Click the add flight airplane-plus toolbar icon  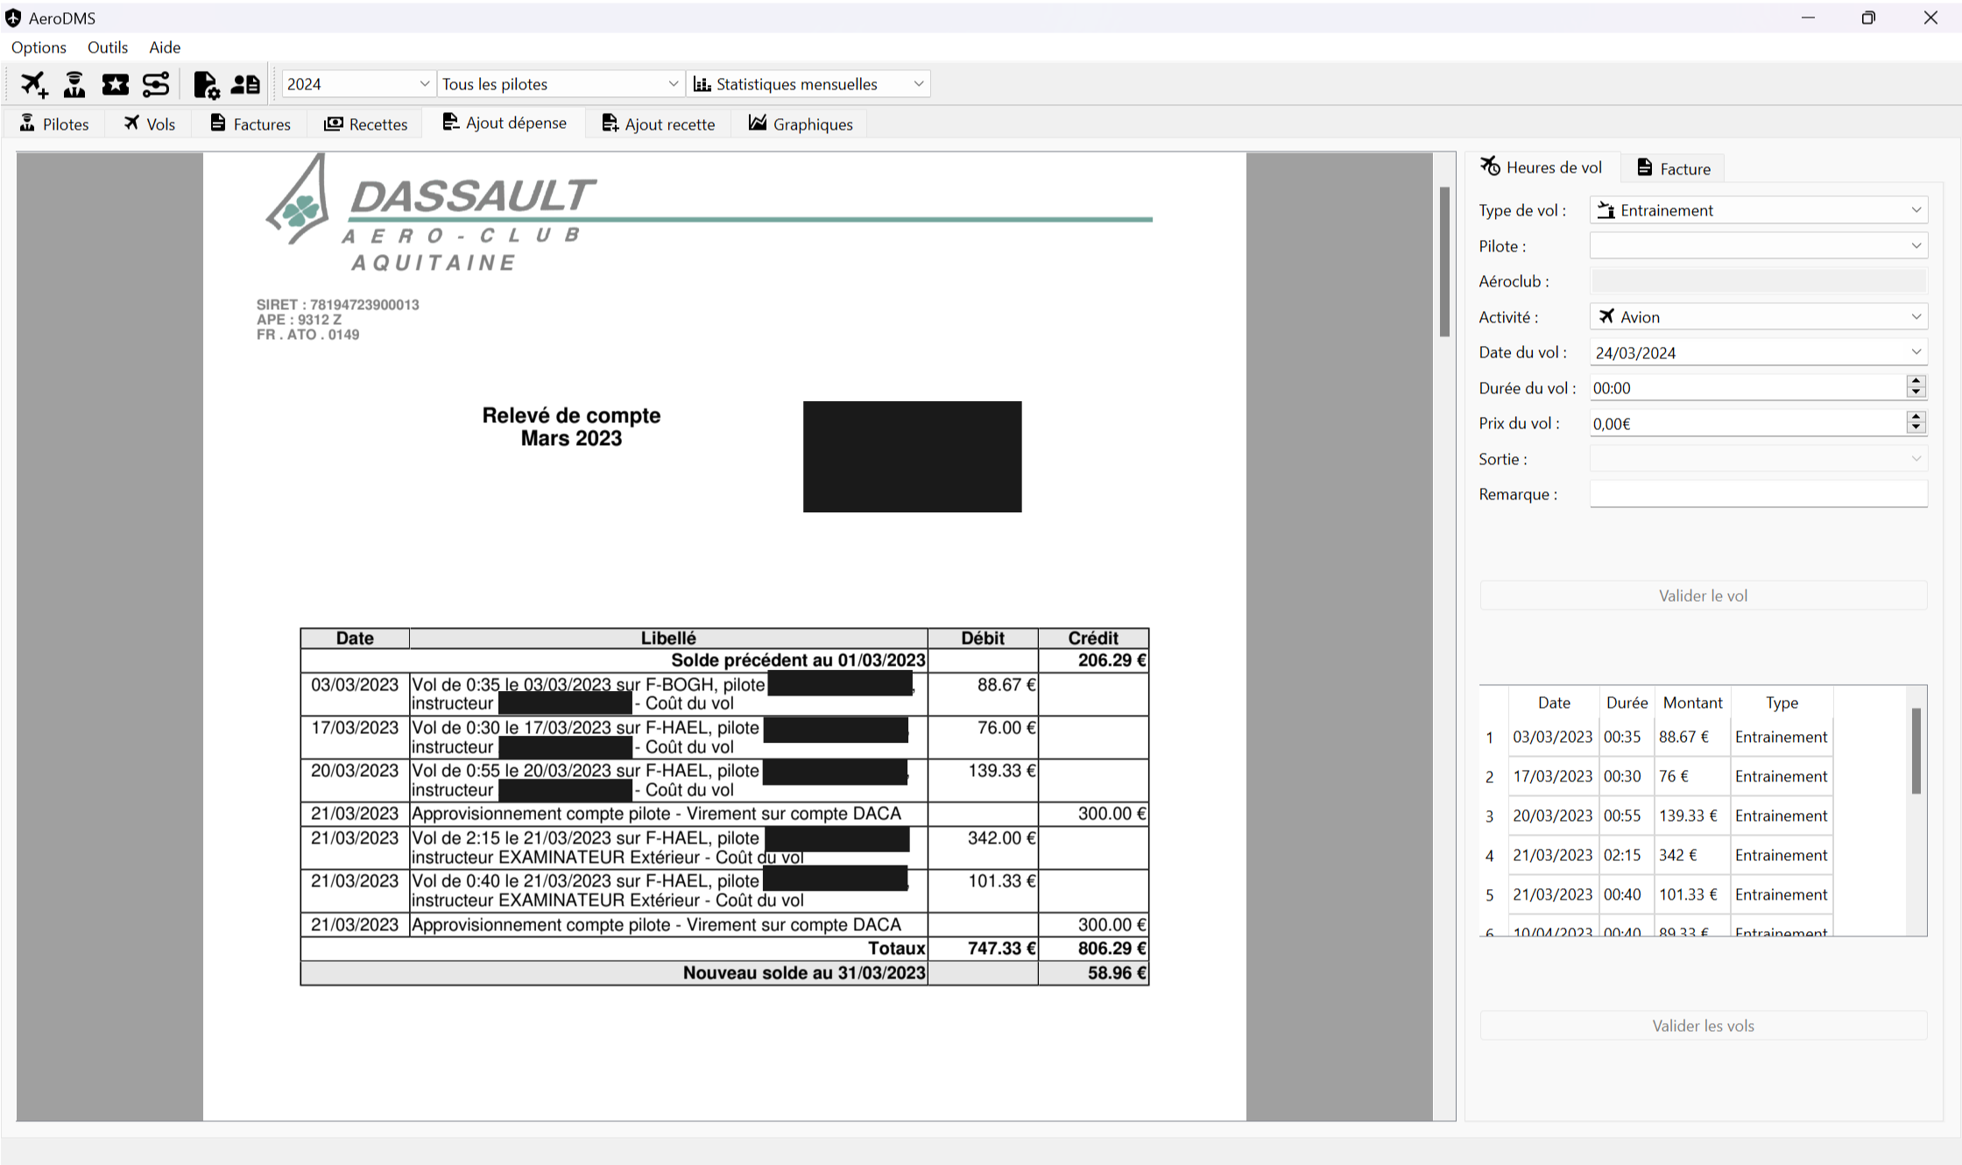click(x=34, y=84)
